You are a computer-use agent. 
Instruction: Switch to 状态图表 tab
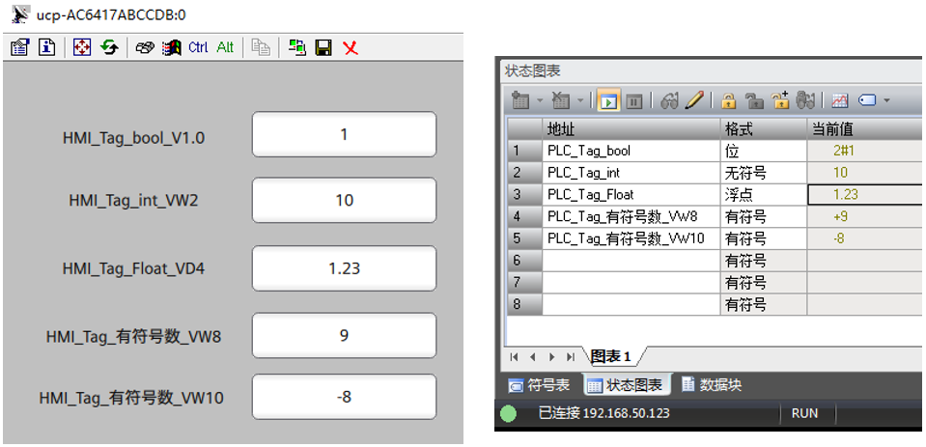626,385
